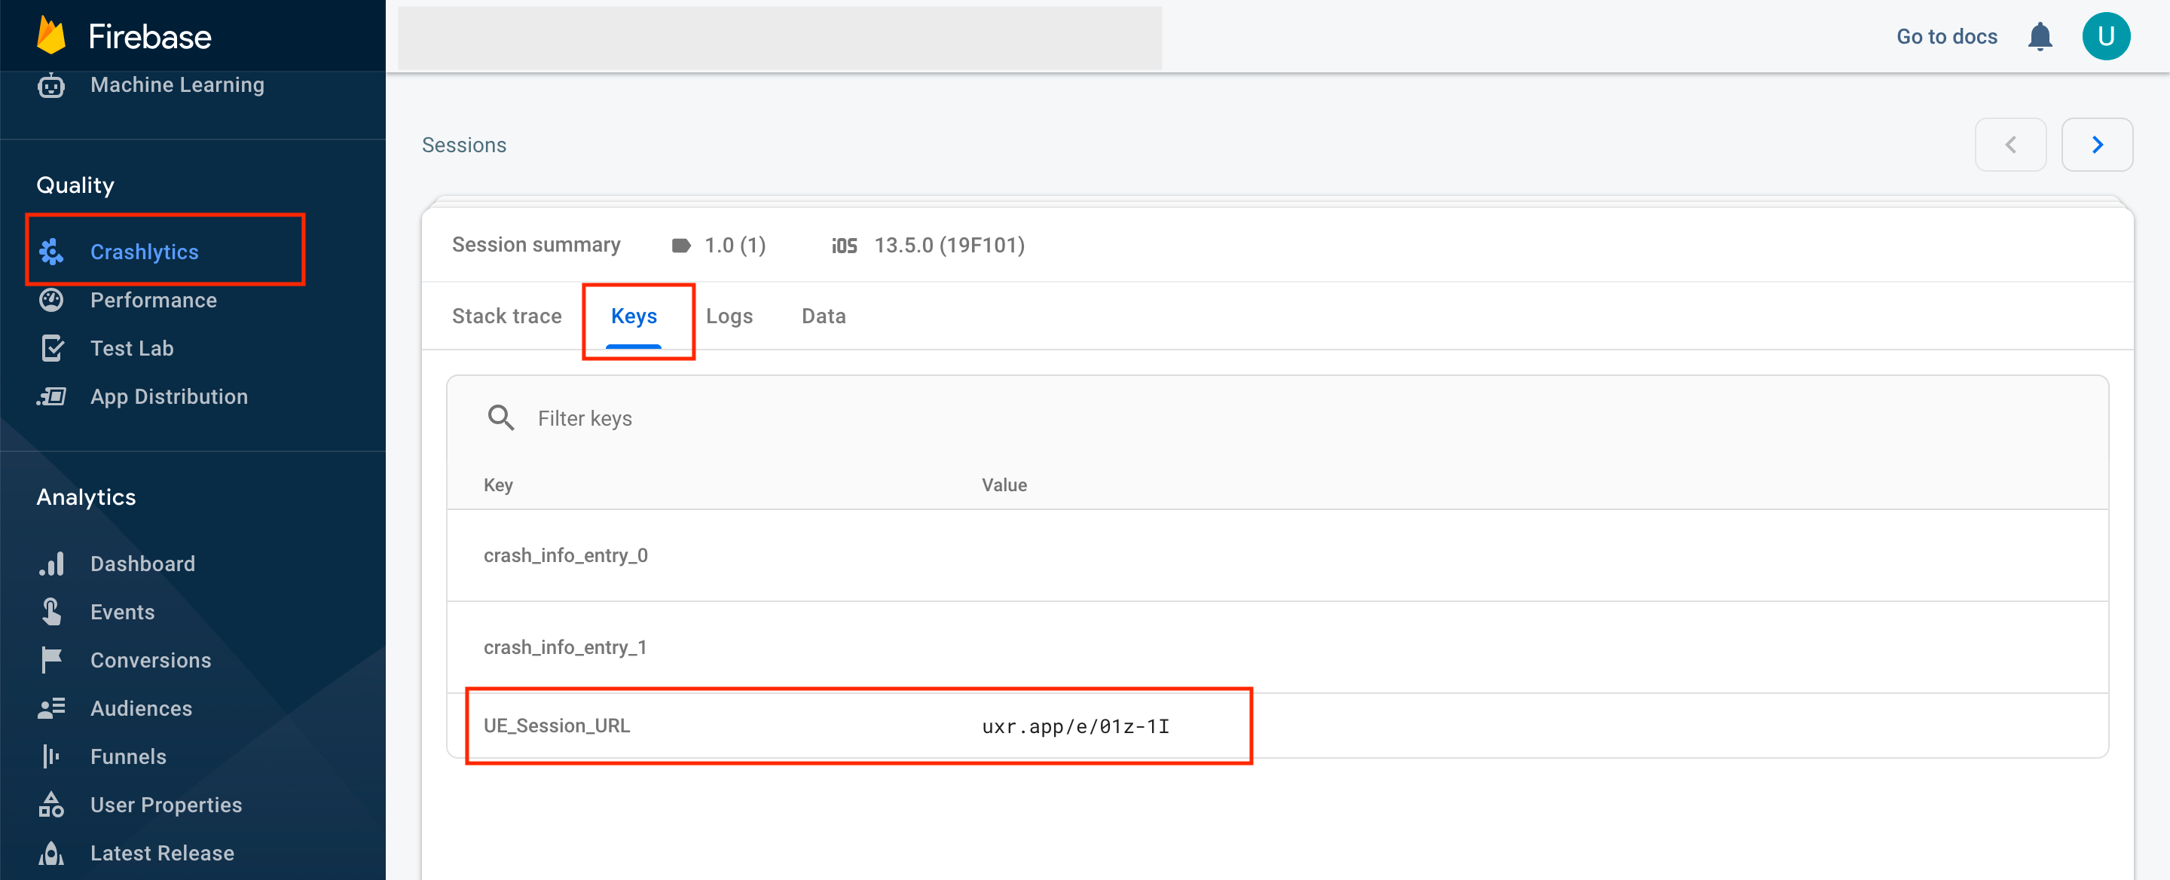Click the Machine Learning robot icon

[51, 85]
